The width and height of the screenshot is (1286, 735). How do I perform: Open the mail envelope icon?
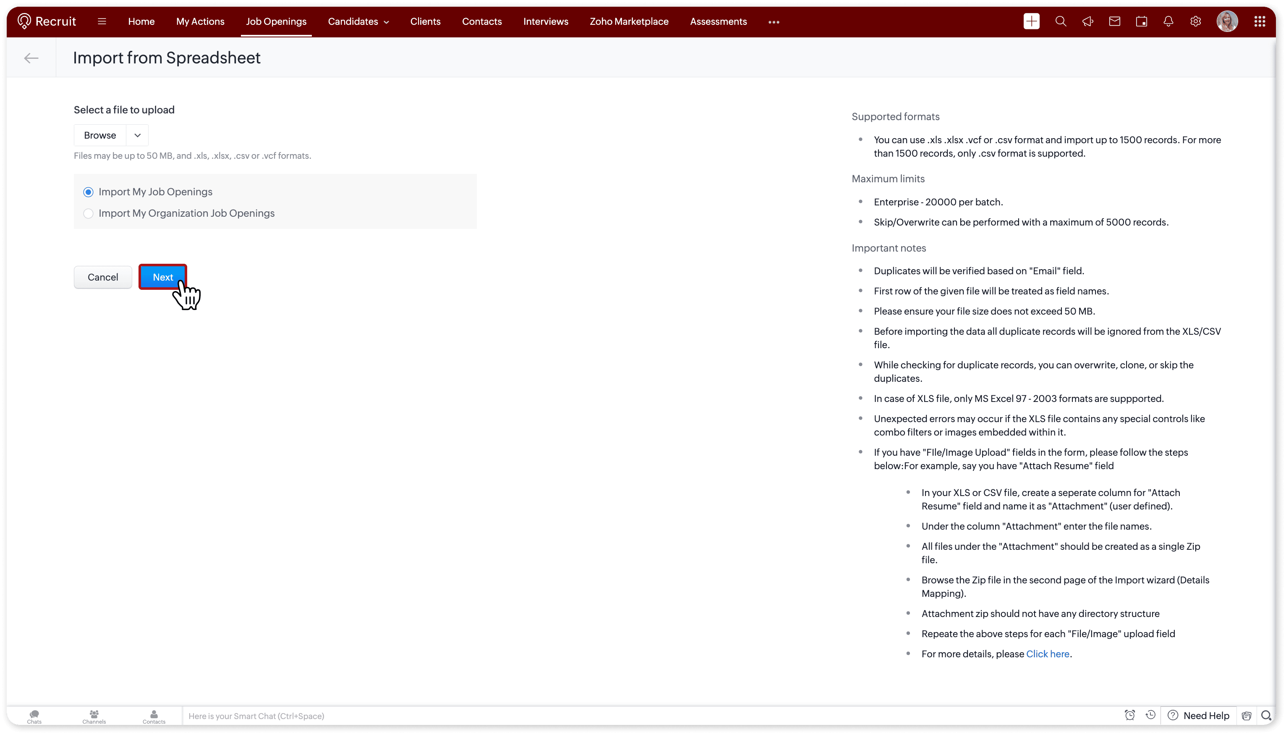[x=1114, y=22]
